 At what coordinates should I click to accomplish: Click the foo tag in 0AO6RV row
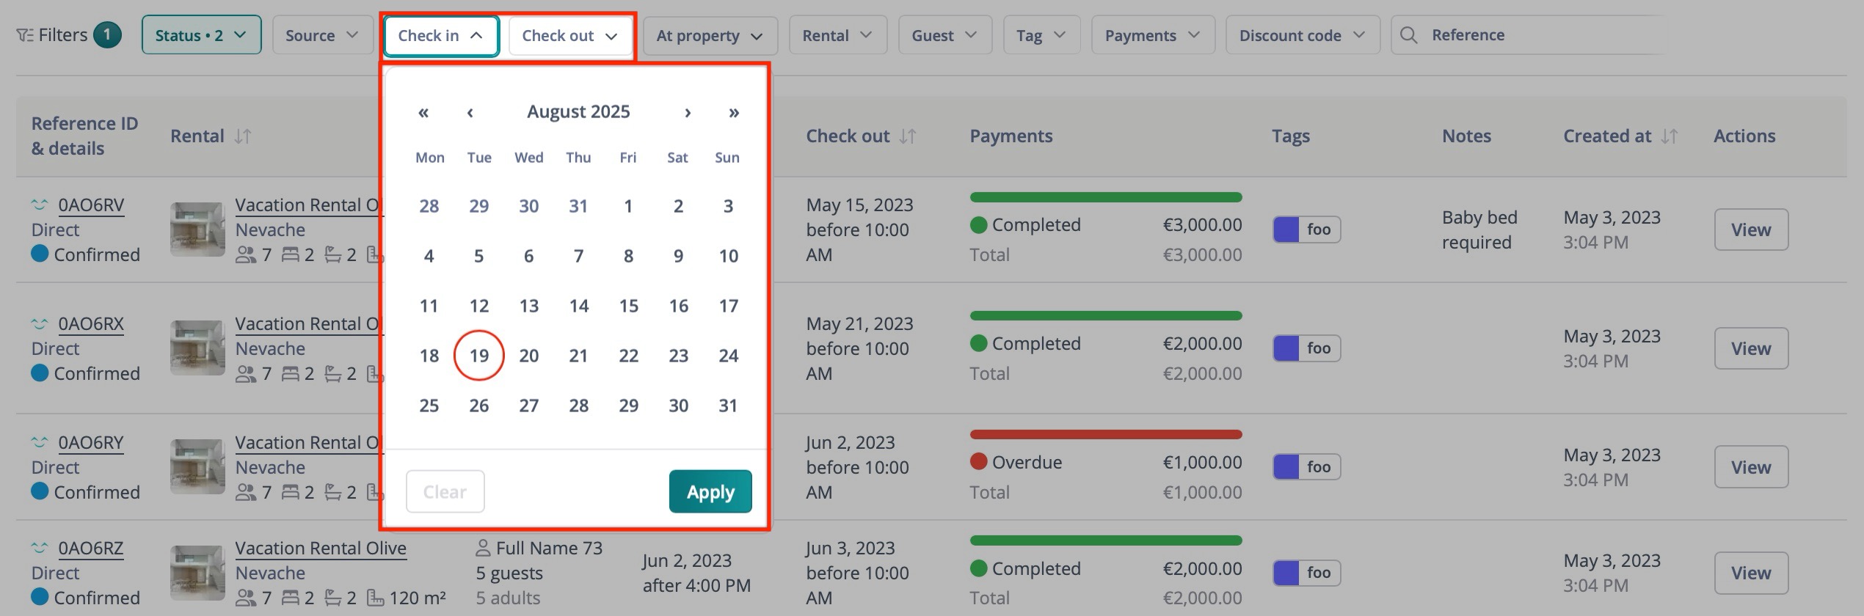click(x=1307, y=230)
